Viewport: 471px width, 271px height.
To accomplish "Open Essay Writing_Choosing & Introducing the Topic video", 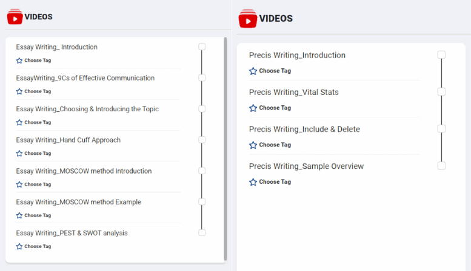I will point(87,109).
